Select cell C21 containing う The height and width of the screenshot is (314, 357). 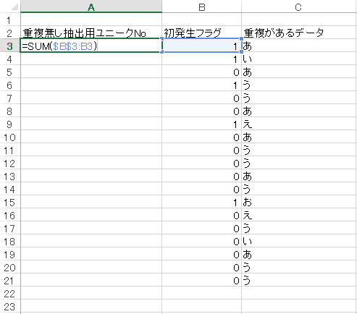click(x=299, y=280)
